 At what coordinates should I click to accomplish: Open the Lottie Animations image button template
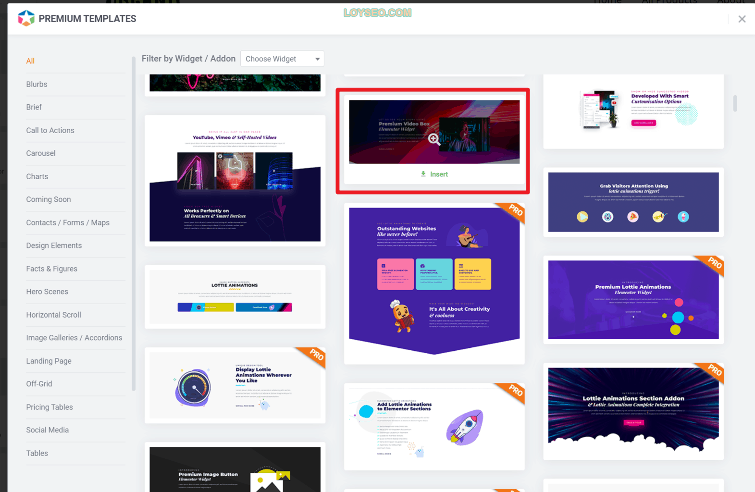pyautogui.click(x=235, y=296)
